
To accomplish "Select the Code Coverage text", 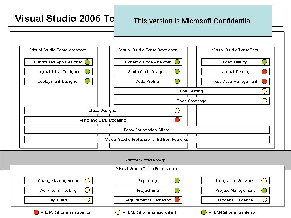I will (192, 101).
